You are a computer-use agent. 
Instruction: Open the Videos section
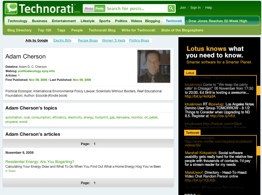[x=136, y=21]
